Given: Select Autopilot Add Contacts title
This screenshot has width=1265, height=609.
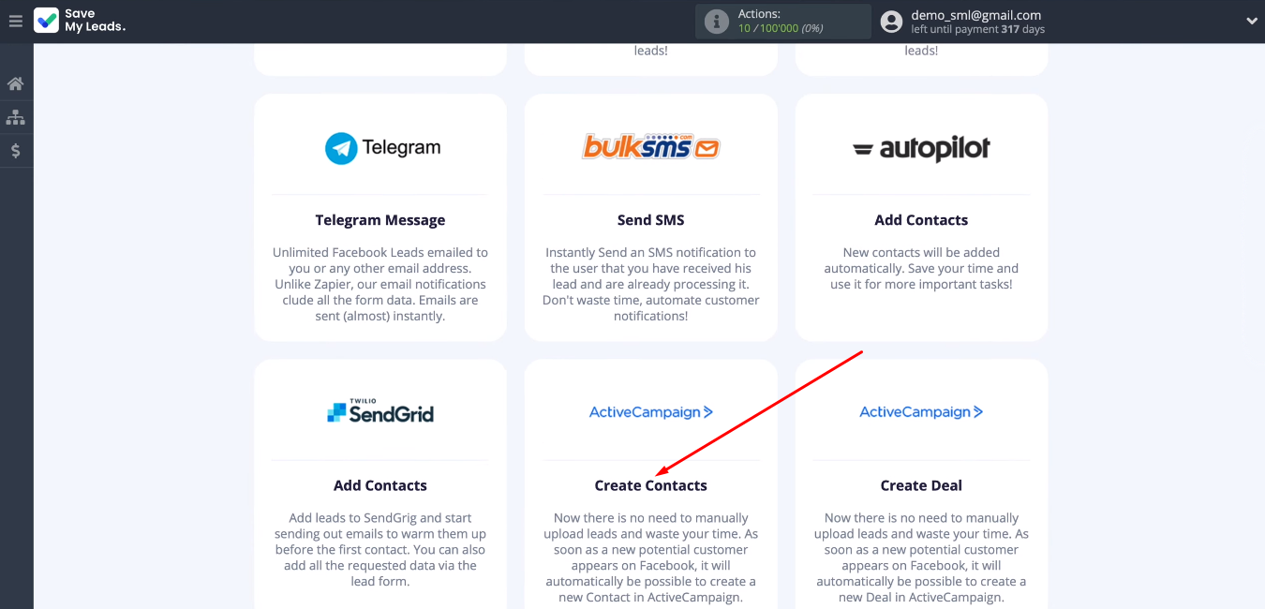Looking at the screenshot, I should tap(921, 220).
